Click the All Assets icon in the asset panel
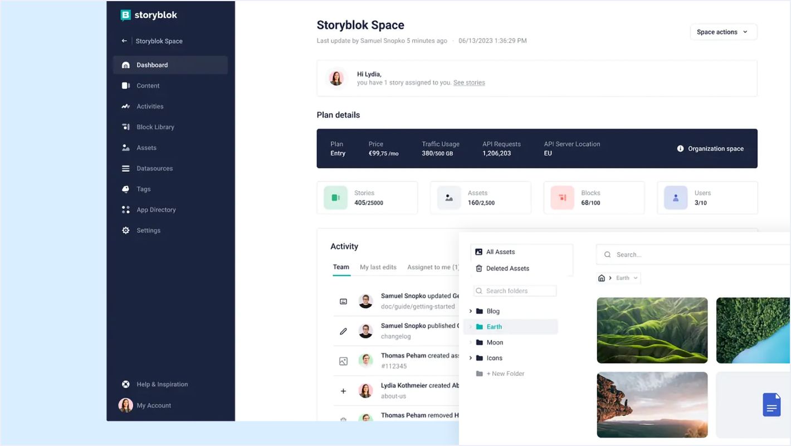The image size is (791, 446). (x=479, y=251)
